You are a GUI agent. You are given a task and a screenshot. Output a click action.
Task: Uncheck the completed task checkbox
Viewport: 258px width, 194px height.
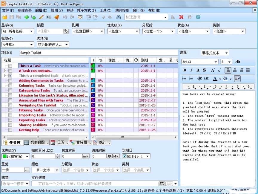click(x=10, y=76)
